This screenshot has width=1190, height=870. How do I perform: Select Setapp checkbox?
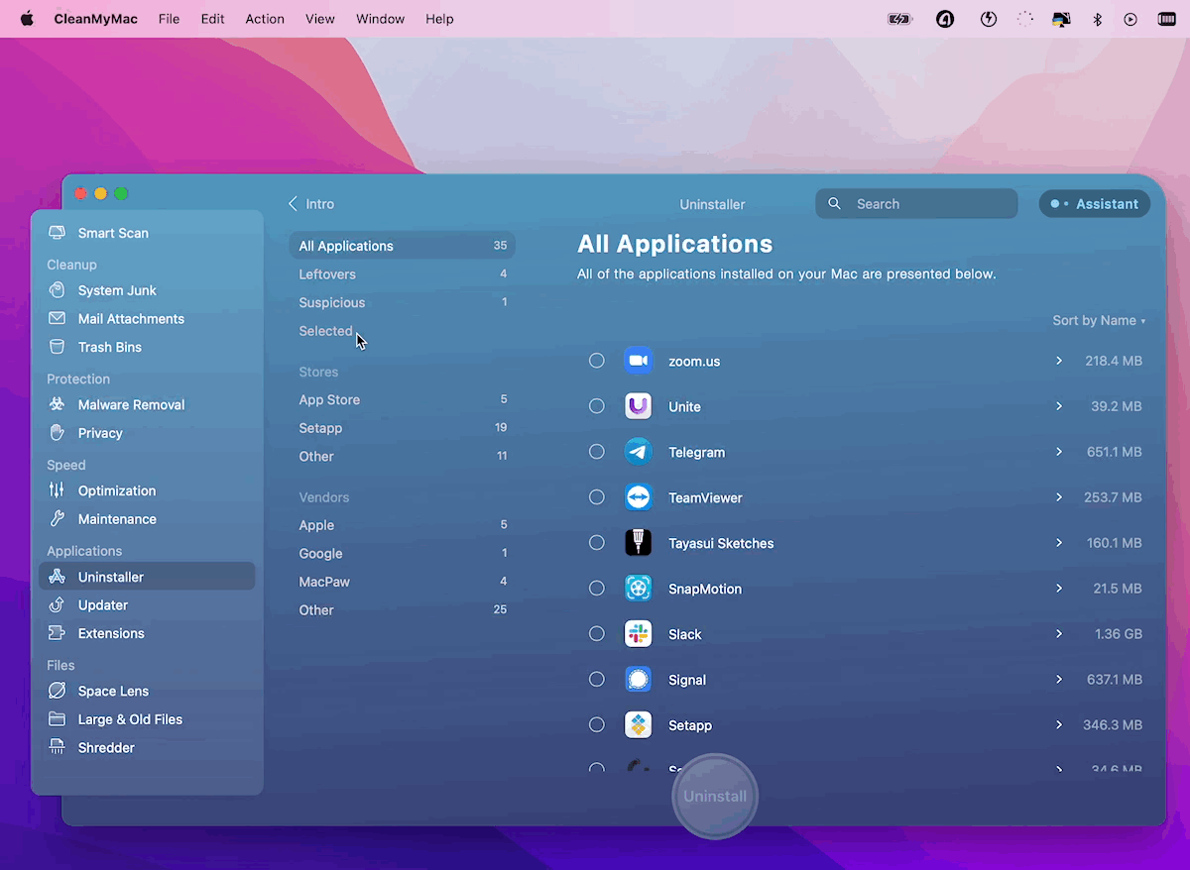pos(597,725)
